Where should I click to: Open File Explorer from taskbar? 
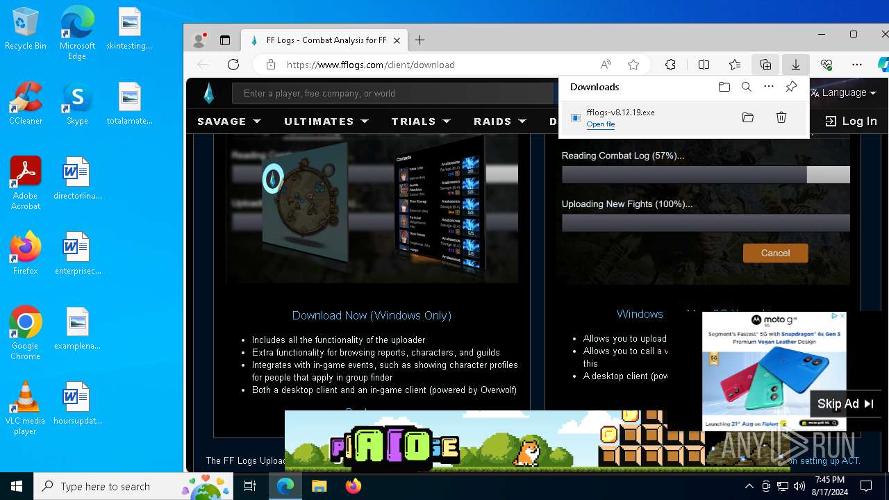click(319, 486)
